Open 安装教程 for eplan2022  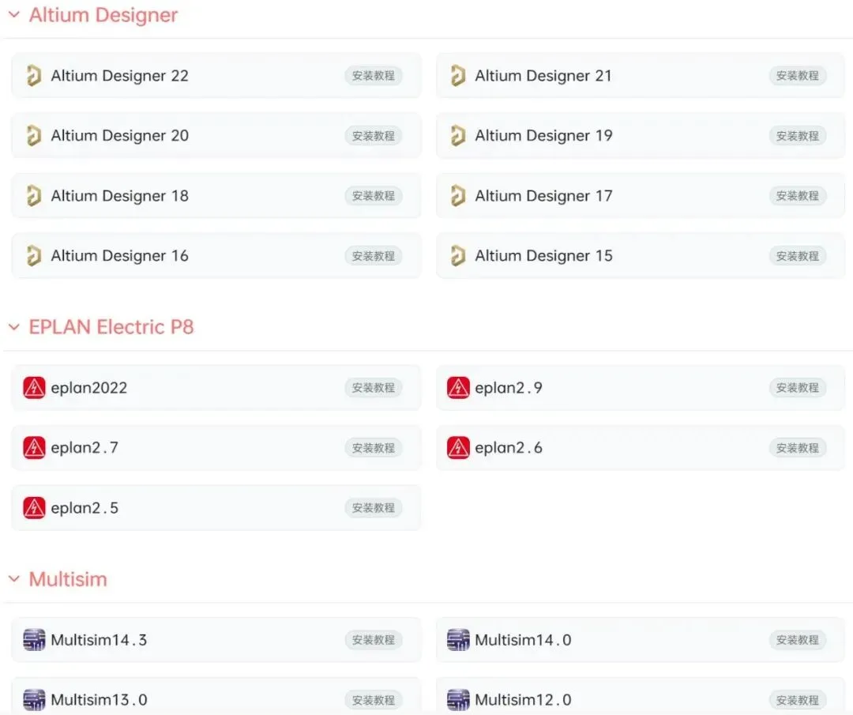point(373,388)
